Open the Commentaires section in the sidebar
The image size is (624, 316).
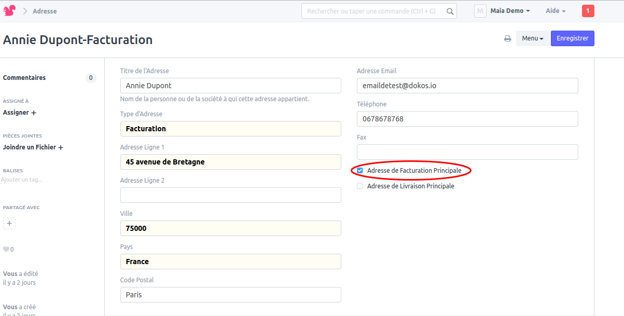coord(24,77)
